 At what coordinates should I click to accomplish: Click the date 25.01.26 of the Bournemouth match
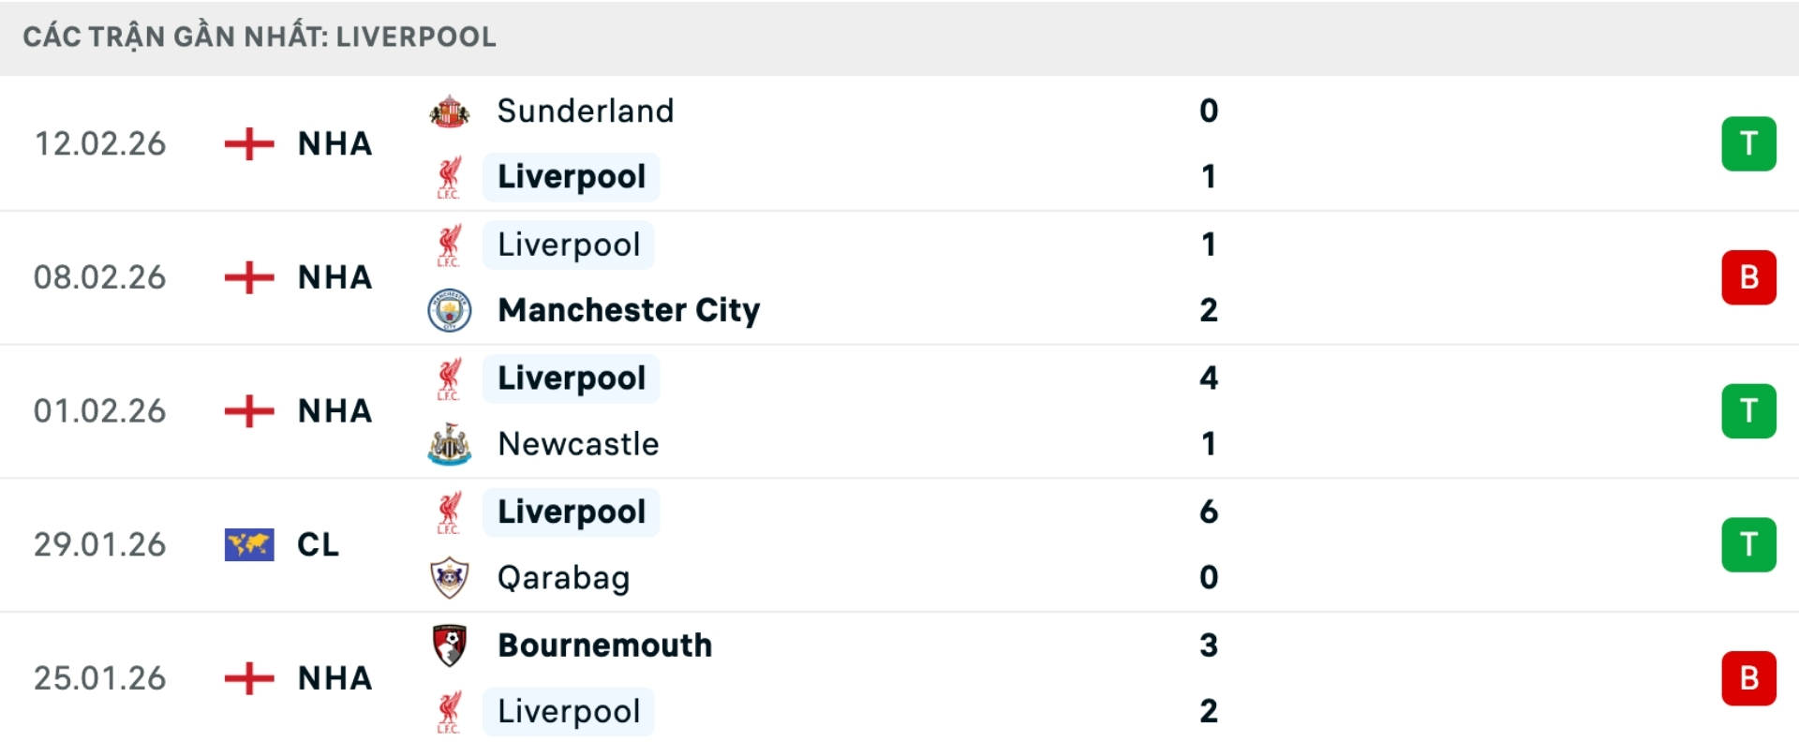[x=99, y=678]
